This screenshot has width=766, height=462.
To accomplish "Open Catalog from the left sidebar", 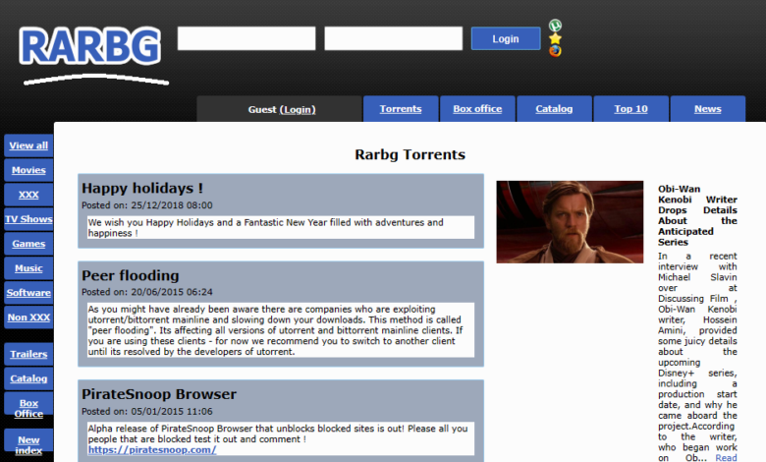I will coord(28,378).
